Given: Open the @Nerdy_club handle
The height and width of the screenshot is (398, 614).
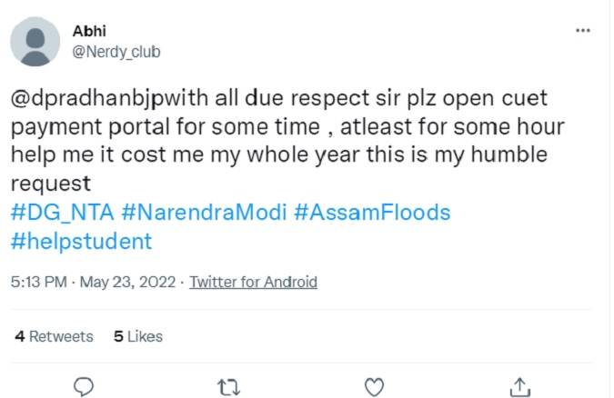Looking at the screenshot, I should [116, 52].
